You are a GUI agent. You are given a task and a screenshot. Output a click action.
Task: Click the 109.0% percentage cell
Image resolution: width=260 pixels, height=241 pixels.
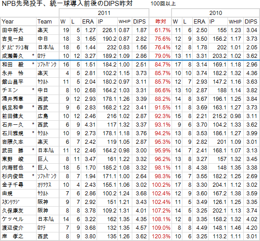pos(160,228)
